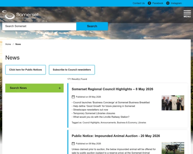This screenshot has width=193, height=154.
Task: Click the Instagram logo icon
Action: (168, 3)
